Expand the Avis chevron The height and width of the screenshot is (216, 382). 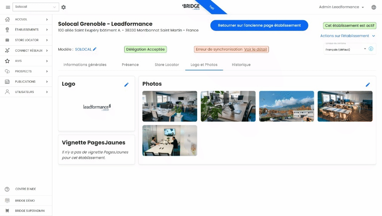coord(47,61)
